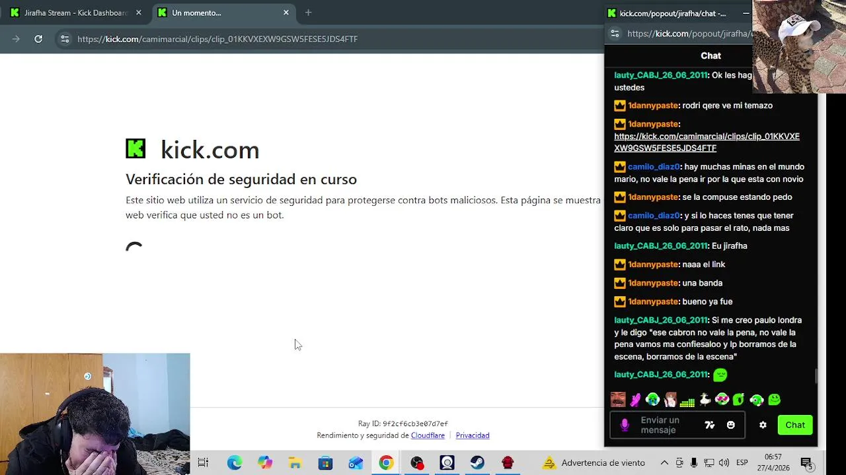Reload the current page
Screen dimensions: 846x475
point(38,39)
